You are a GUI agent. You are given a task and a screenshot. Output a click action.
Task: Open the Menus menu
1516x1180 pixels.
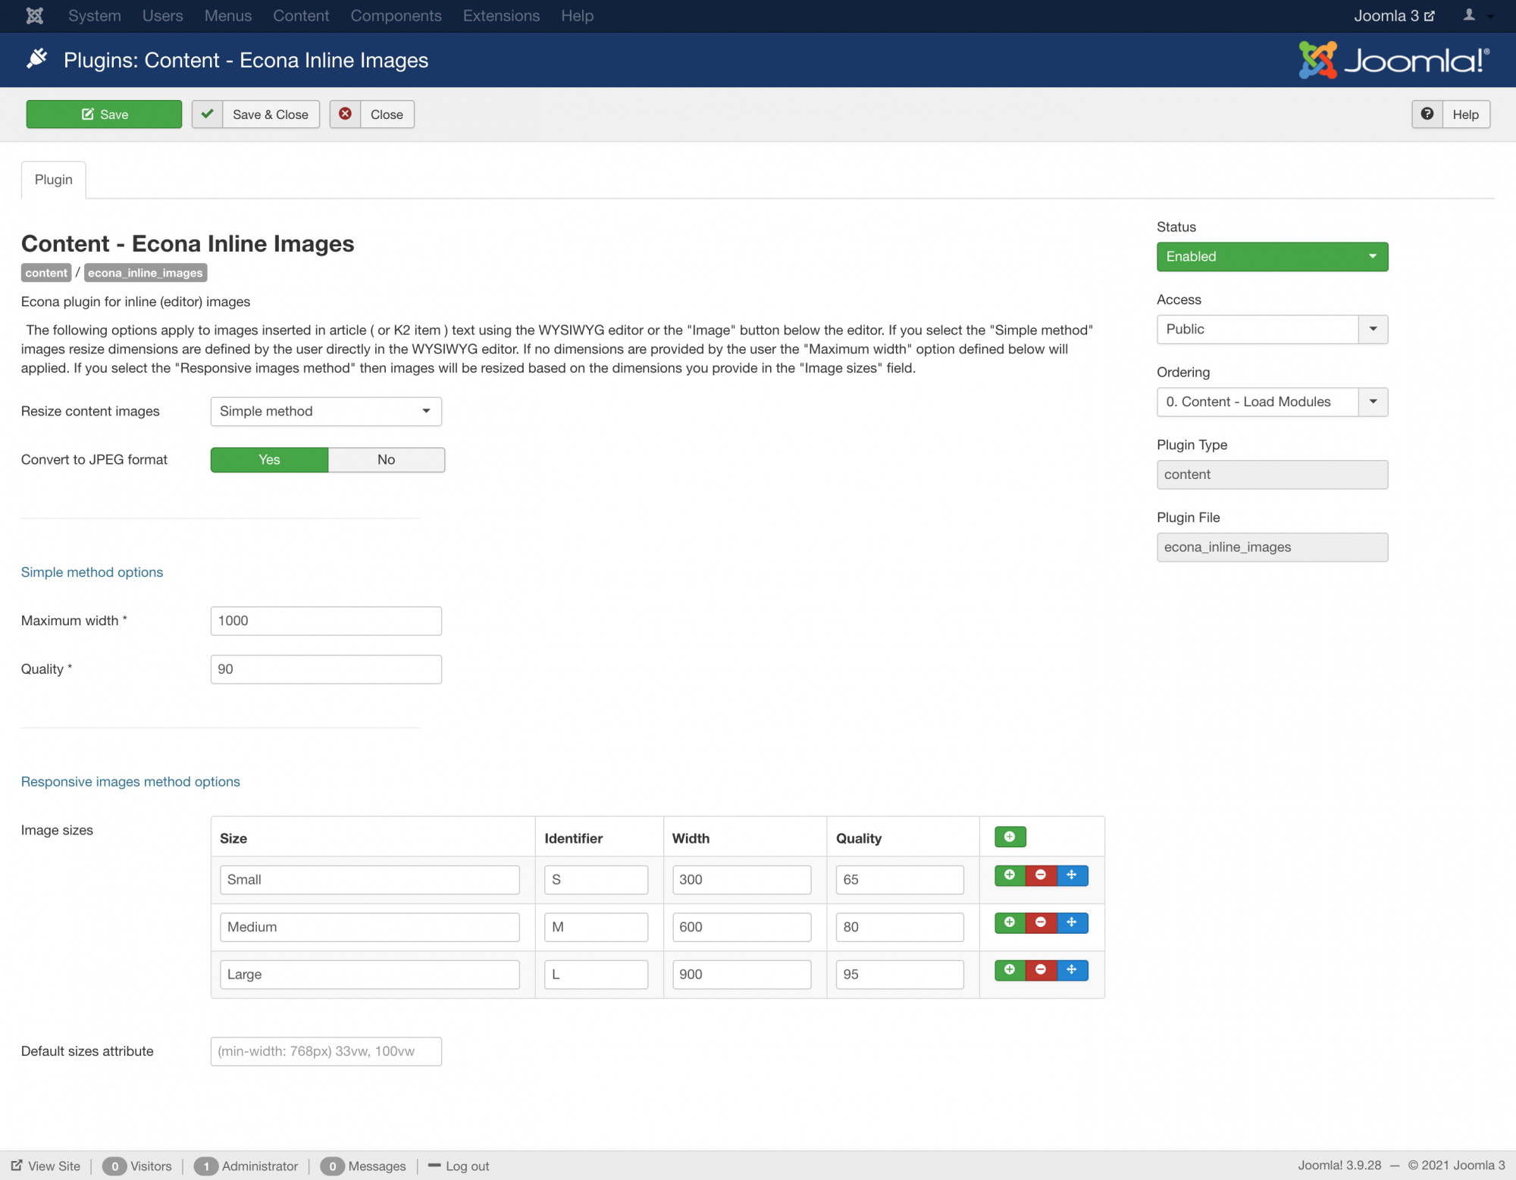pyautogui.click(x=228, y=15)
